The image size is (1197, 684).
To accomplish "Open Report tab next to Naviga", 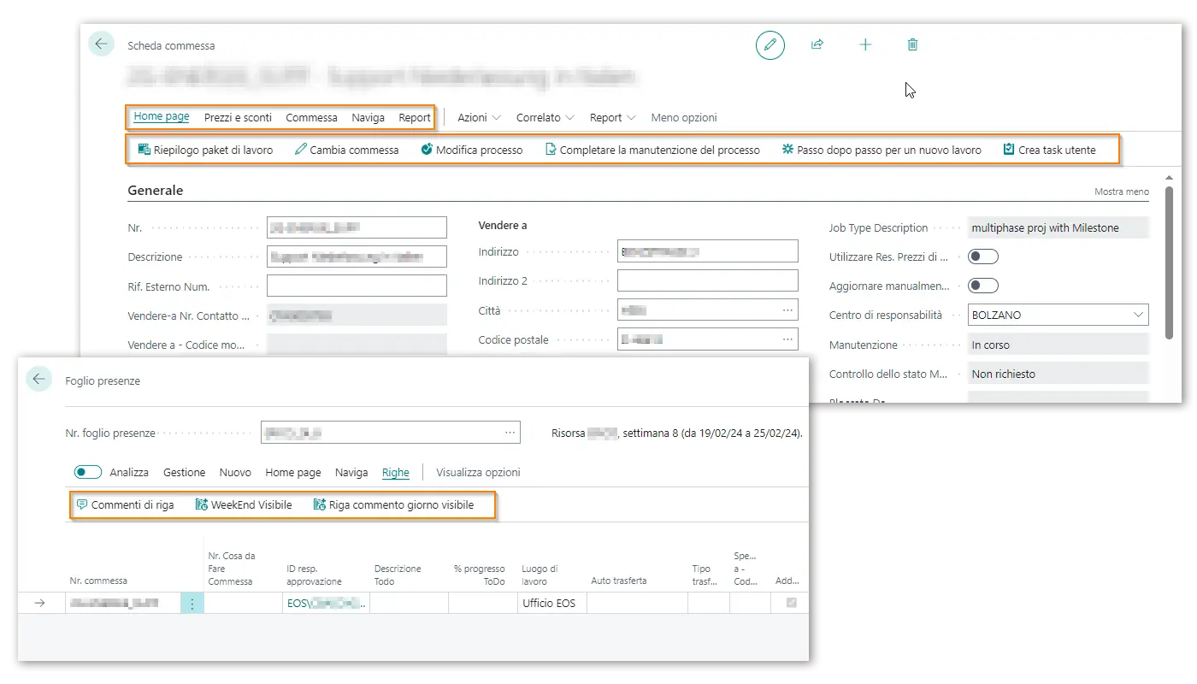I will [415, 117].
